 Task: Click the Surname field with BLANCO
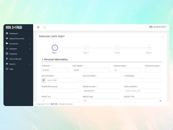pyautogui.click(x=55, y=70)
